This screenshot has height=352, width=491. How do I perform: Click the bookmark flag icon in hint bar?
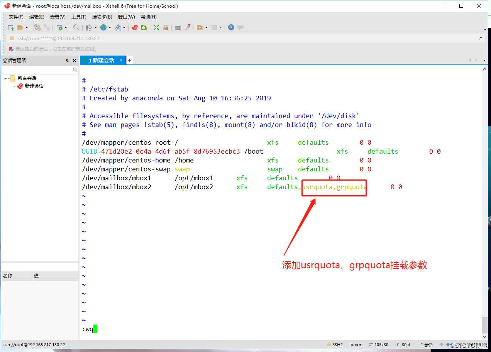pos(11,49)
